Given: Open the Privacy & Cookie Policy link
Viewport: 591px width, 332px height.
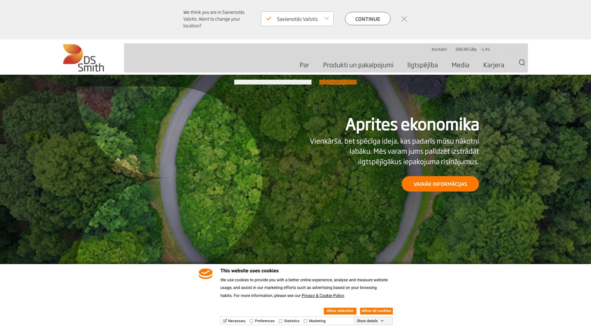Looking at the screenshot, I should [323, 296].
